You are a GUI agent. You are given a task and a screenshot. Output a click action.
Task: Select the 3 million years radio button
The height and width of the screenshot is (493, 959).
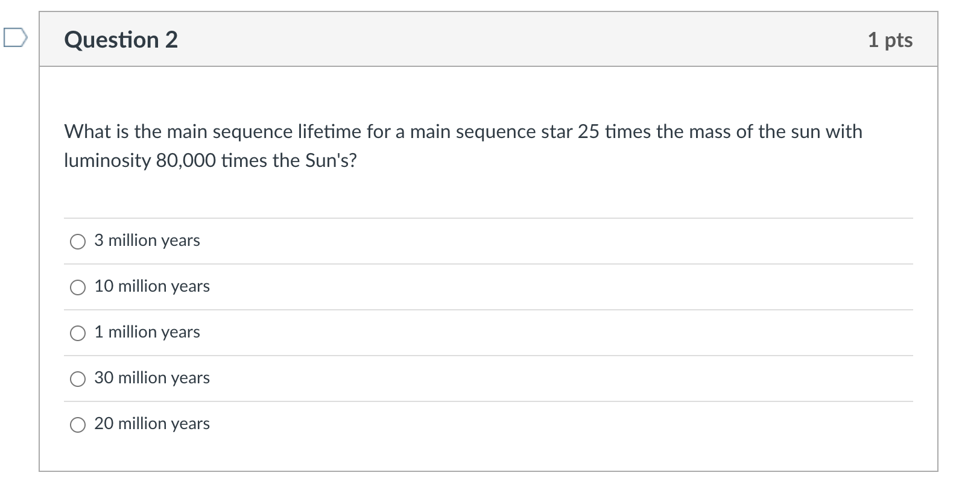[78, 242]
